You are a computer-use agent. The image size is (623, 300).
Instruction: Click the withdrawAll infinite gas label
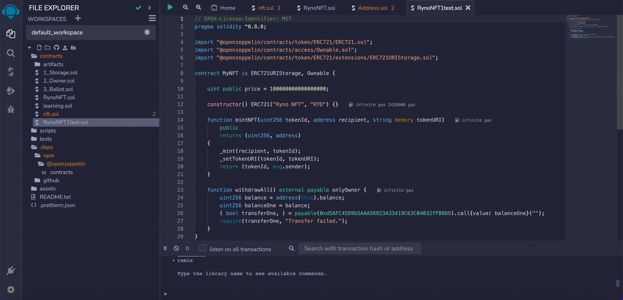coord(395,190)
